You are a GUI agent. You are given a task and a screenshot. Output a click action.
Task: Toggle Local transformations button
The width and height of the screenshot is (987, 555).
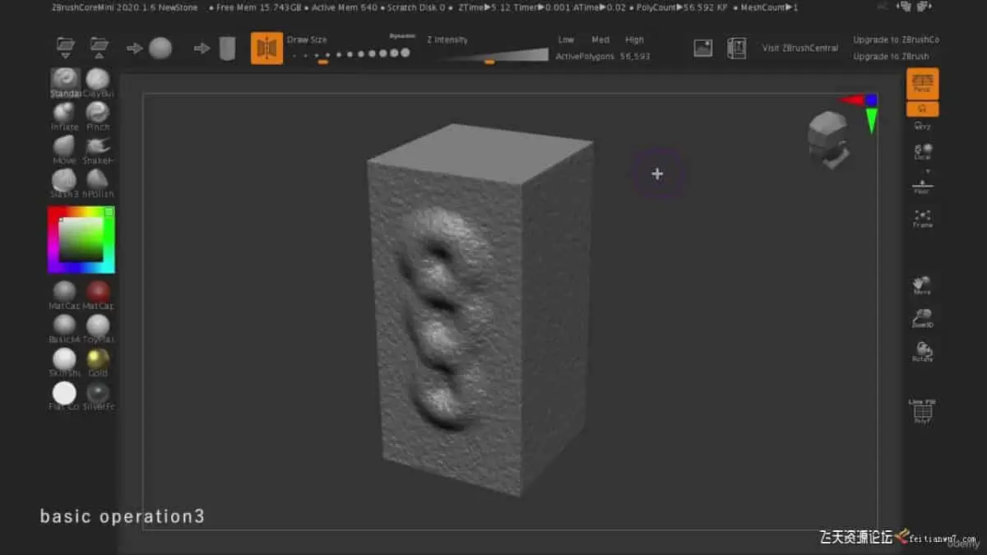coord(923,152)
